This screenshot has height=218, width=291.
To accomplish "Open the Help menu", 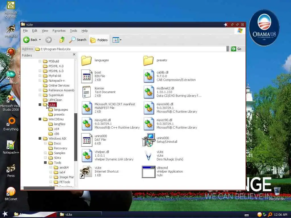I will [85, 31].
